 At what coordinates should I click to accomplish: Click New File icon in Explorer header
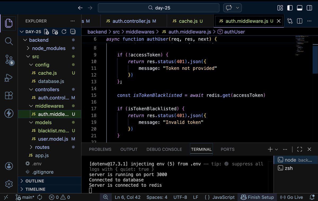point(46,32)
